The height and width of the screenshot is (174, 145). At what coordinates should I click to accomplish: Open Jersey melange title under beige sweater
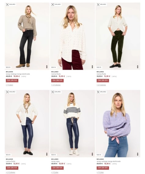18,74
